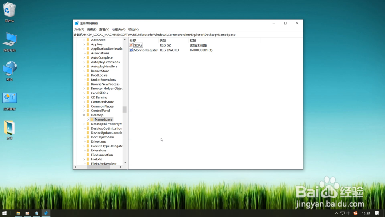This screenshot has height=217, width=385.
Task: Select the Associations key
Action: 100,53
